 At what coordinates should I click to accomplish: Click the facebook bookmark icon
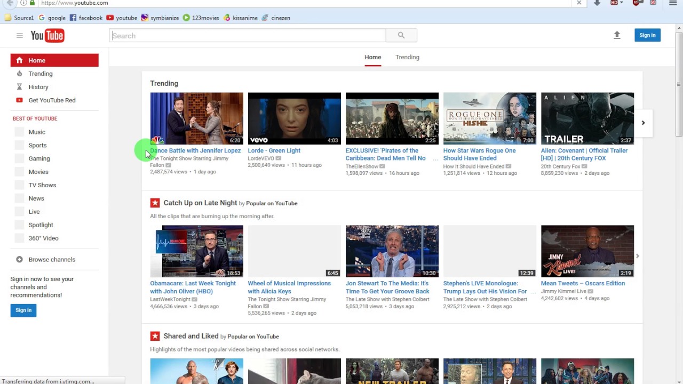click(x=73, y=18)
